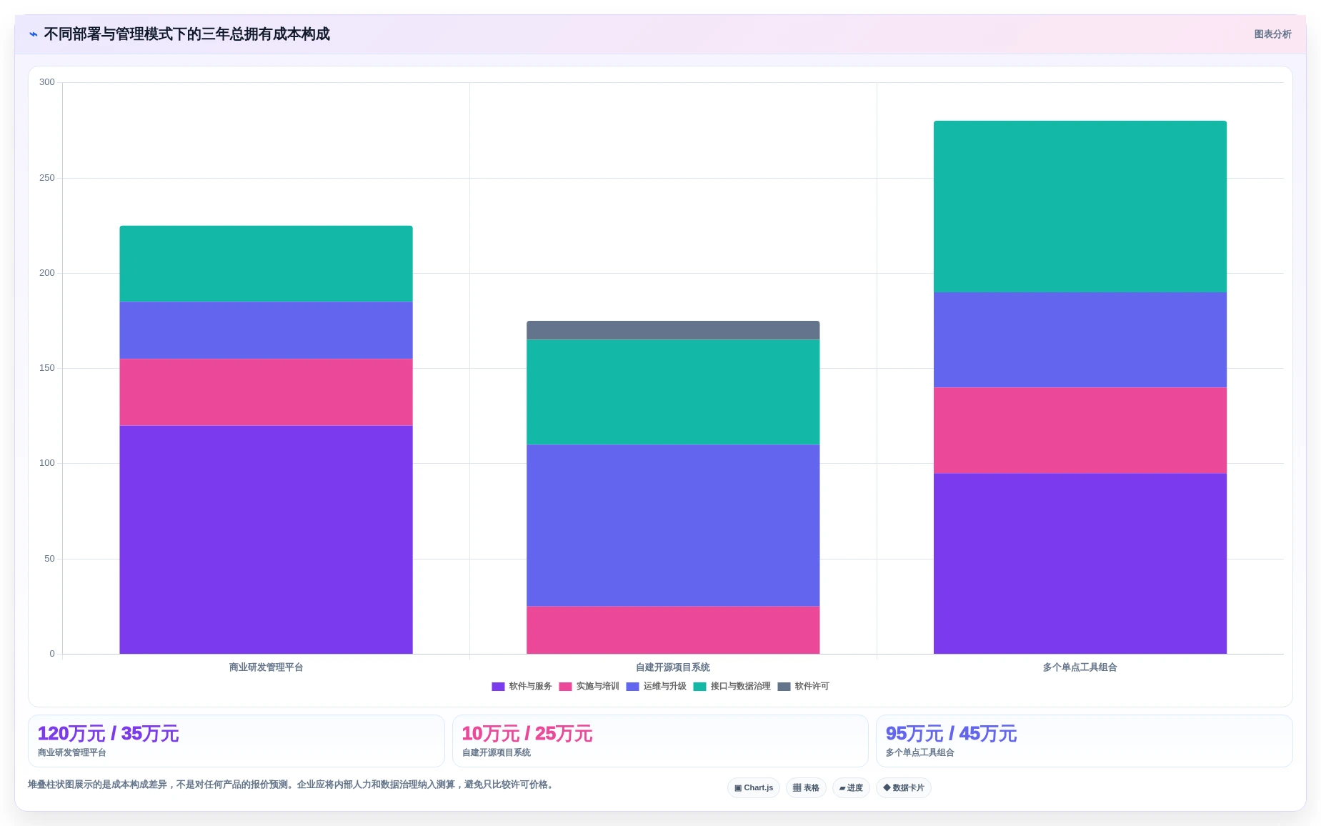Click the 商业研发管理平台 x-axis label
1321x826 pixels.
[266, 667]
